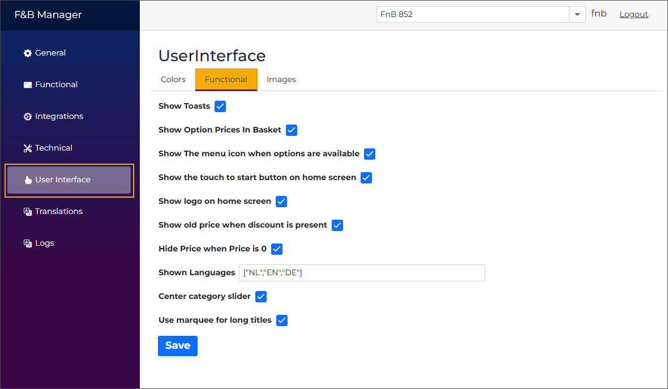Viewport: 668px width, 389px height.
Task: Click the F&B Manager header logo text
Action: [x=48, y=14]
